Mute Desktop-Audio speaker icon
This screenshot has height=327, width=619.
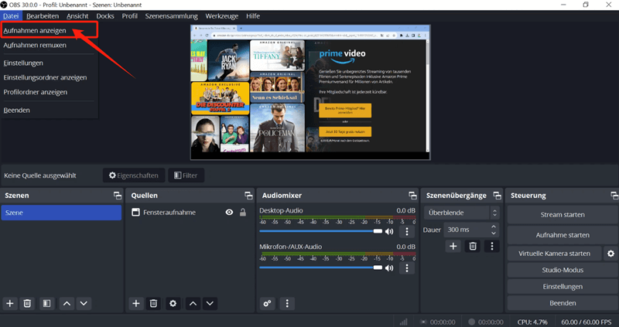[x=389, y=231]
